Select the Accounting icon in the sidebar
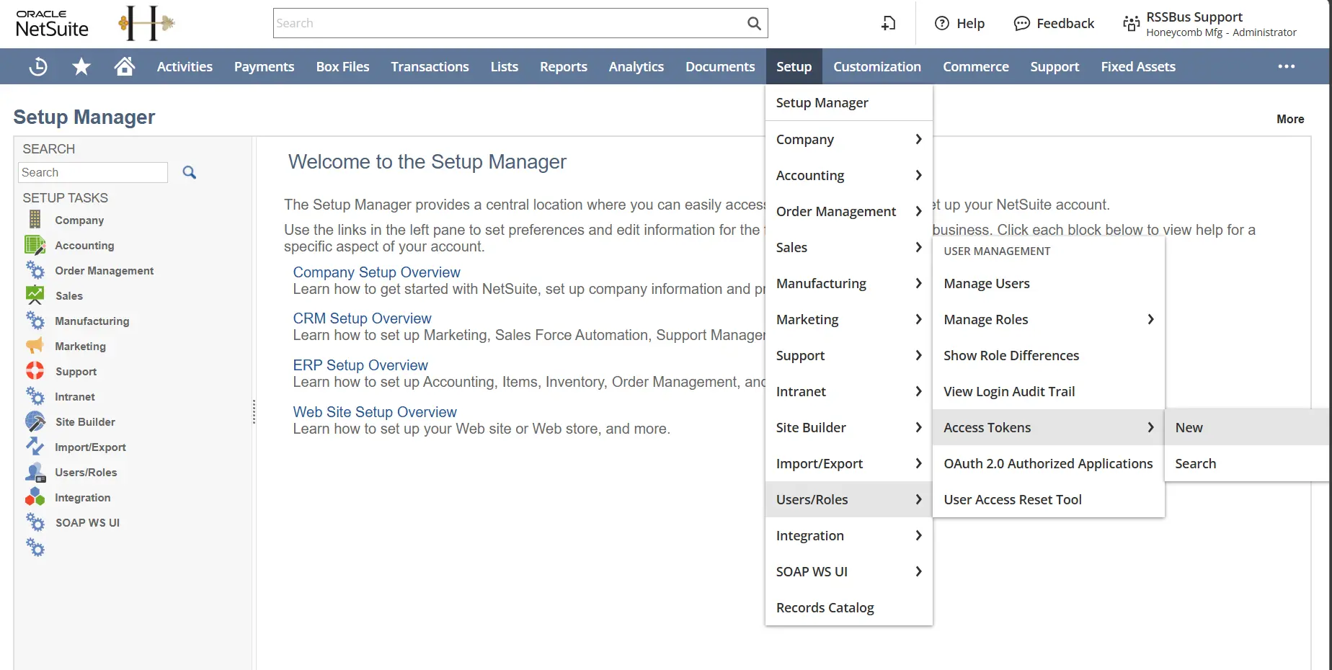This screenshot has width=1332, height=670. coord(35,245)
